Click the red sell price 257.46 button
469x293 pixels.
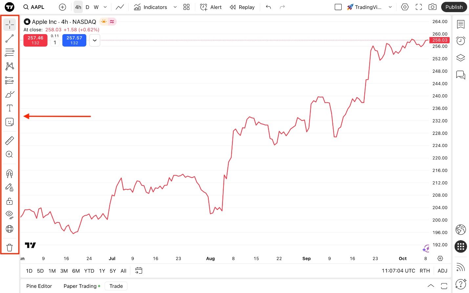35,40
